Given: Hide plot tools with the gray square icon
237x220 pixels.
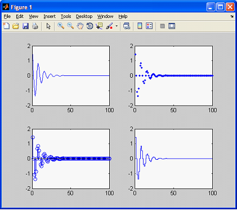Looking at the screenshot, I should pos(163,26).
